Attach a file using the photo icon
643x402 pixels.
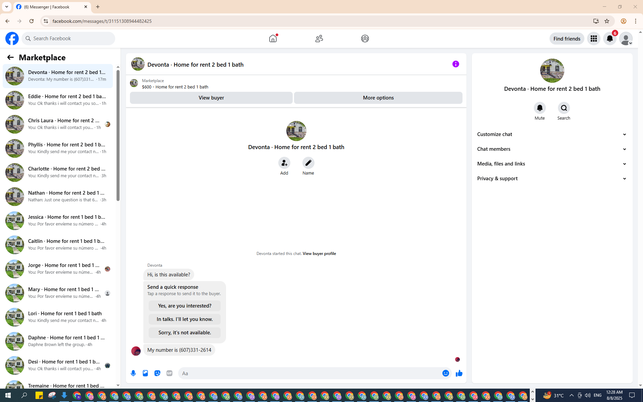(145, 373)
